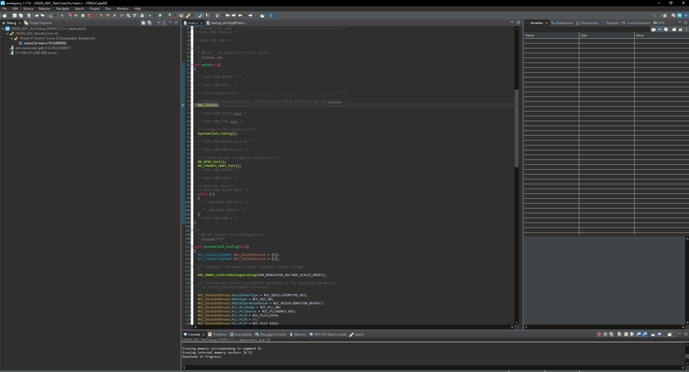Viewport: 689px width, 372px height.
Task: Click the Suspend (pause) debug icon
Action: 83,15
